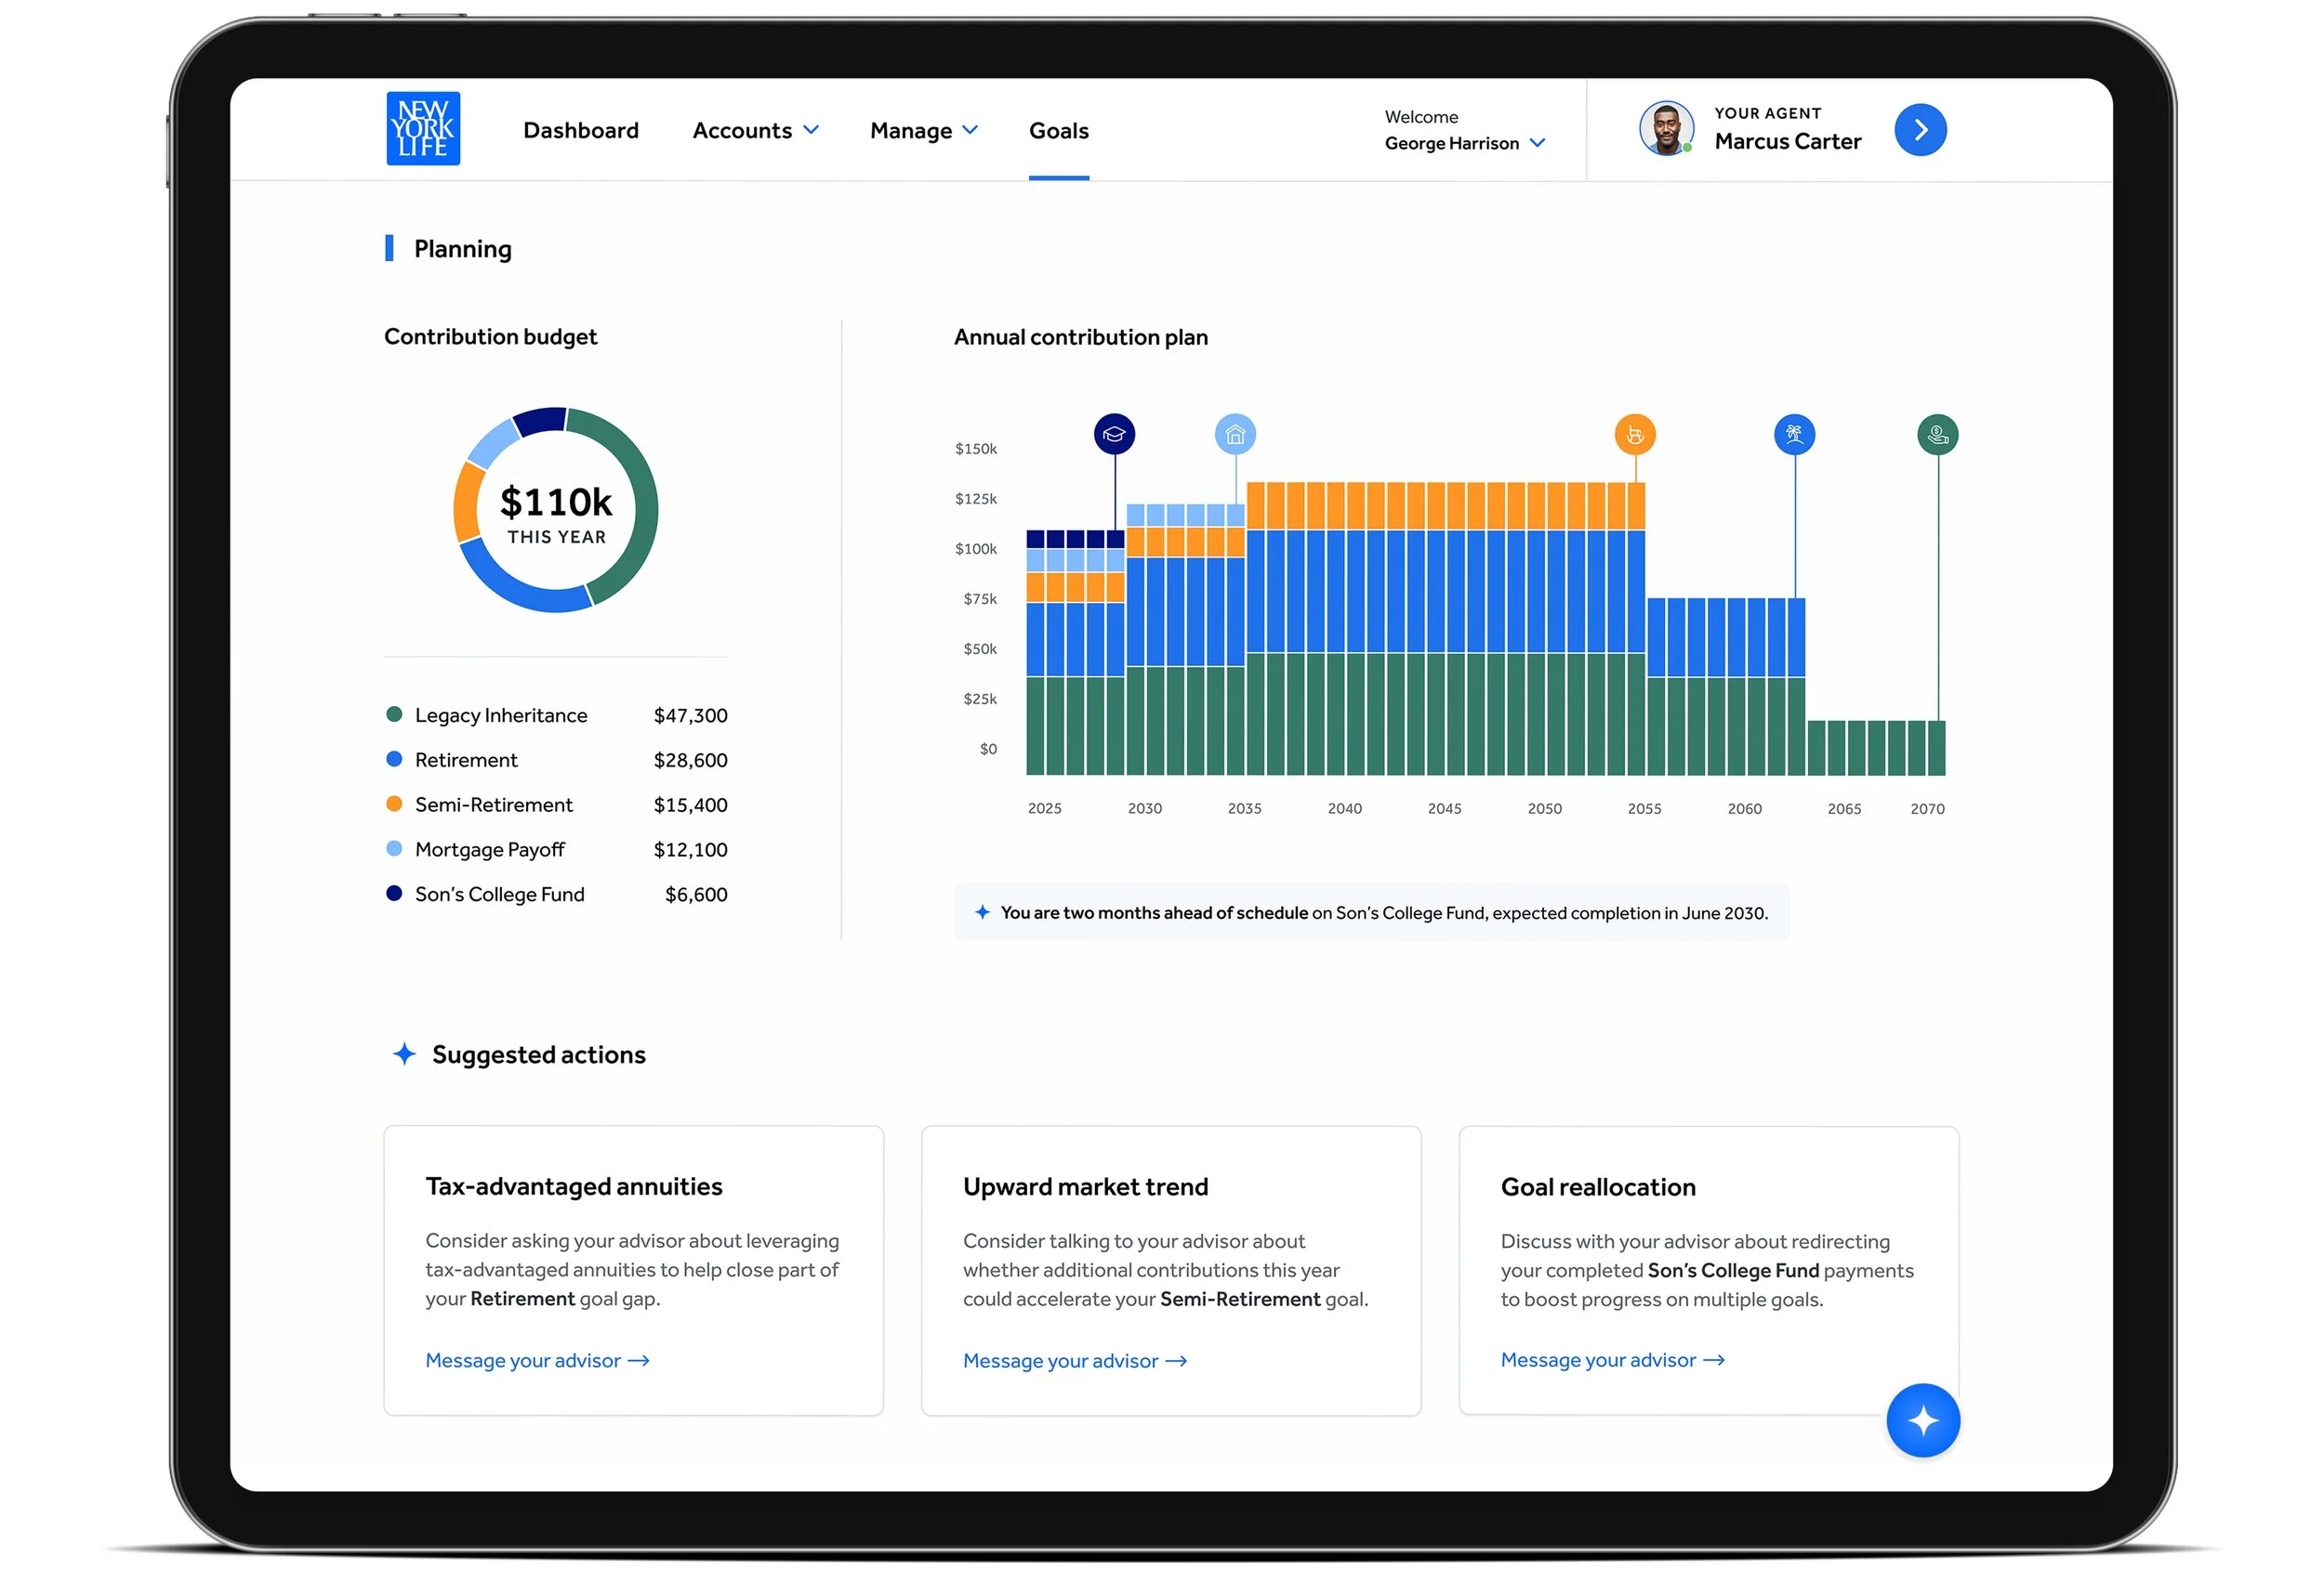Open the George Harrison user dropdown

1464,143
